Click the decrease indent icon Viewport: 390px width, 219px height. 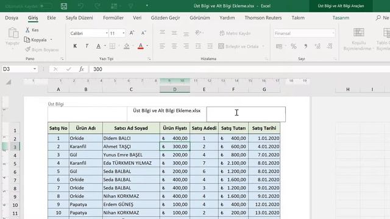click(x=198, y=46)
